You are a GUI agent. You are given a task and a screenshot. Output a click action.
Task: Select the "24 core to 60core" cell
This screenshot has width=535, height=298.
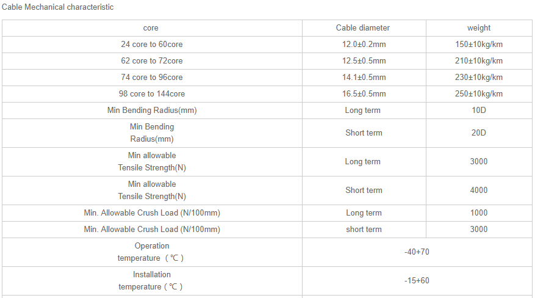pos(152,45)
